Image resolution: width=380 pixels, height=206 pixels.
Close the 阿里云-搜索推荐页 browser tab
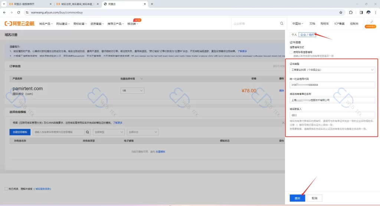click(x=50, y=4)
